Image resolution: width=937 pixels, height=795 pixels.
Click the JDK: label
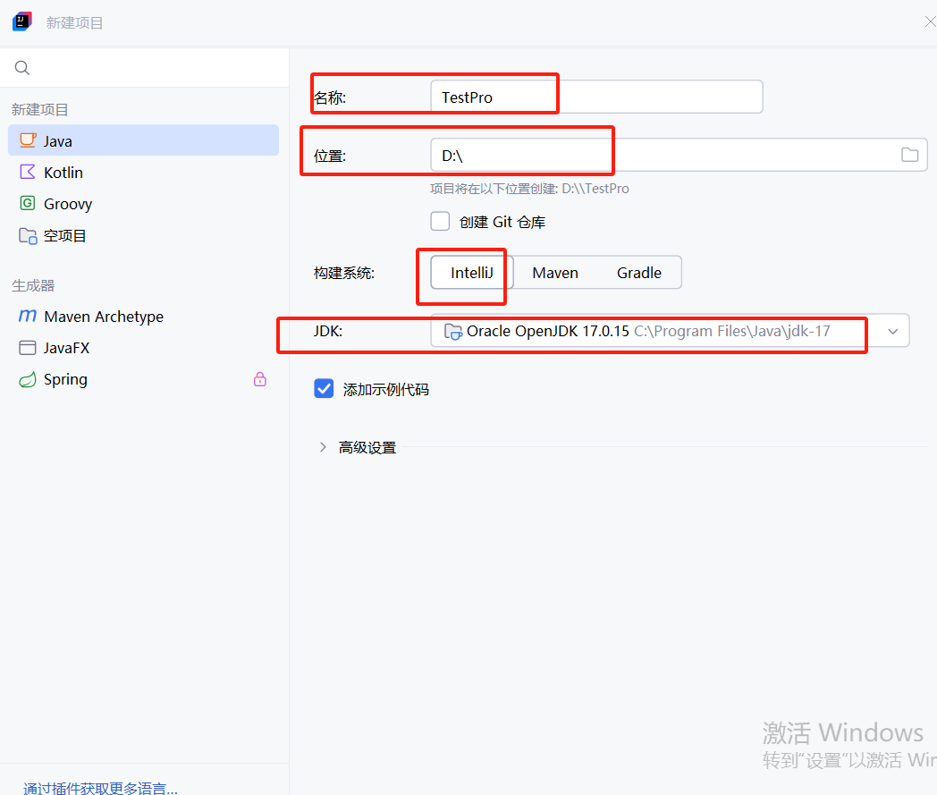point(328,331)
